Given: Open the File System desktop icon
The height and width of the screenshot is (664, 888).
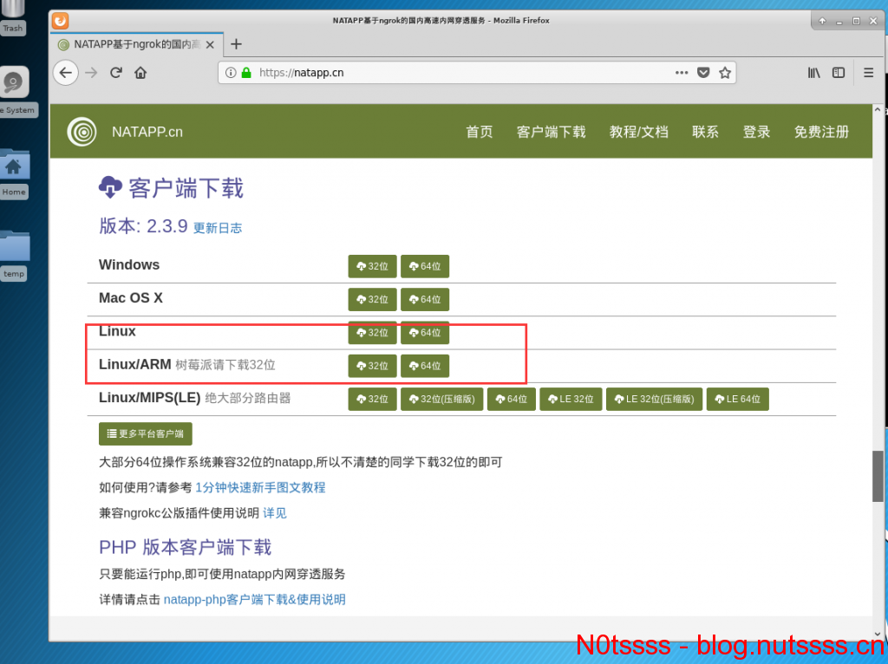Looking at the screenshot, I should (16, 90).
